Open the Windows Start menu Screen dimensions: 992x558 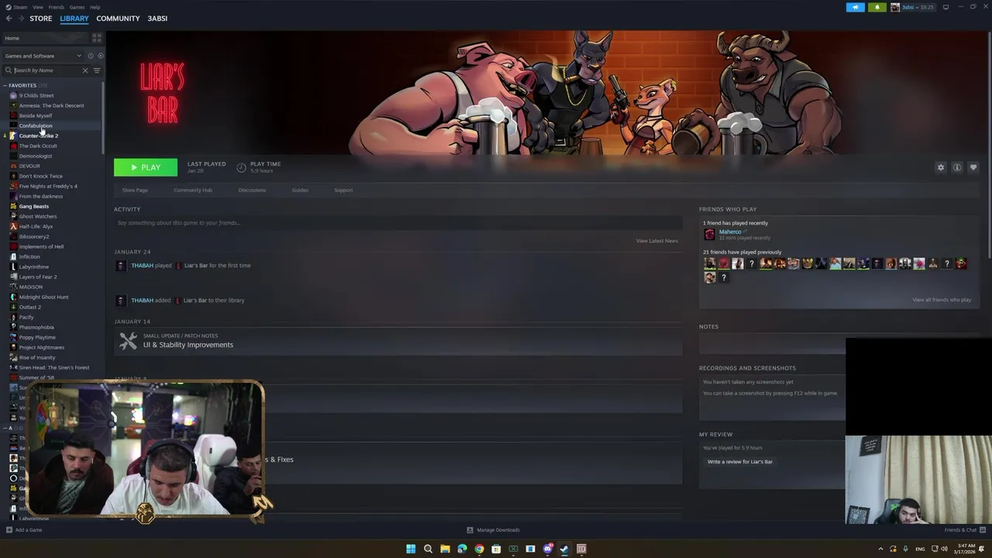411,549
